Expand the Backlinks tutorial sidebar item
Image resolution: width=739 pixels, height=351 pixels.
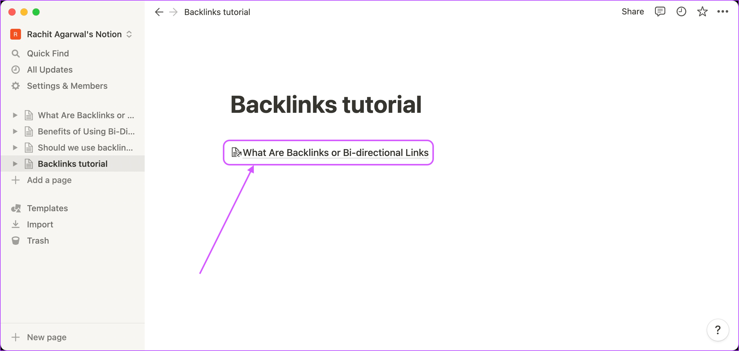click(15, 163)
